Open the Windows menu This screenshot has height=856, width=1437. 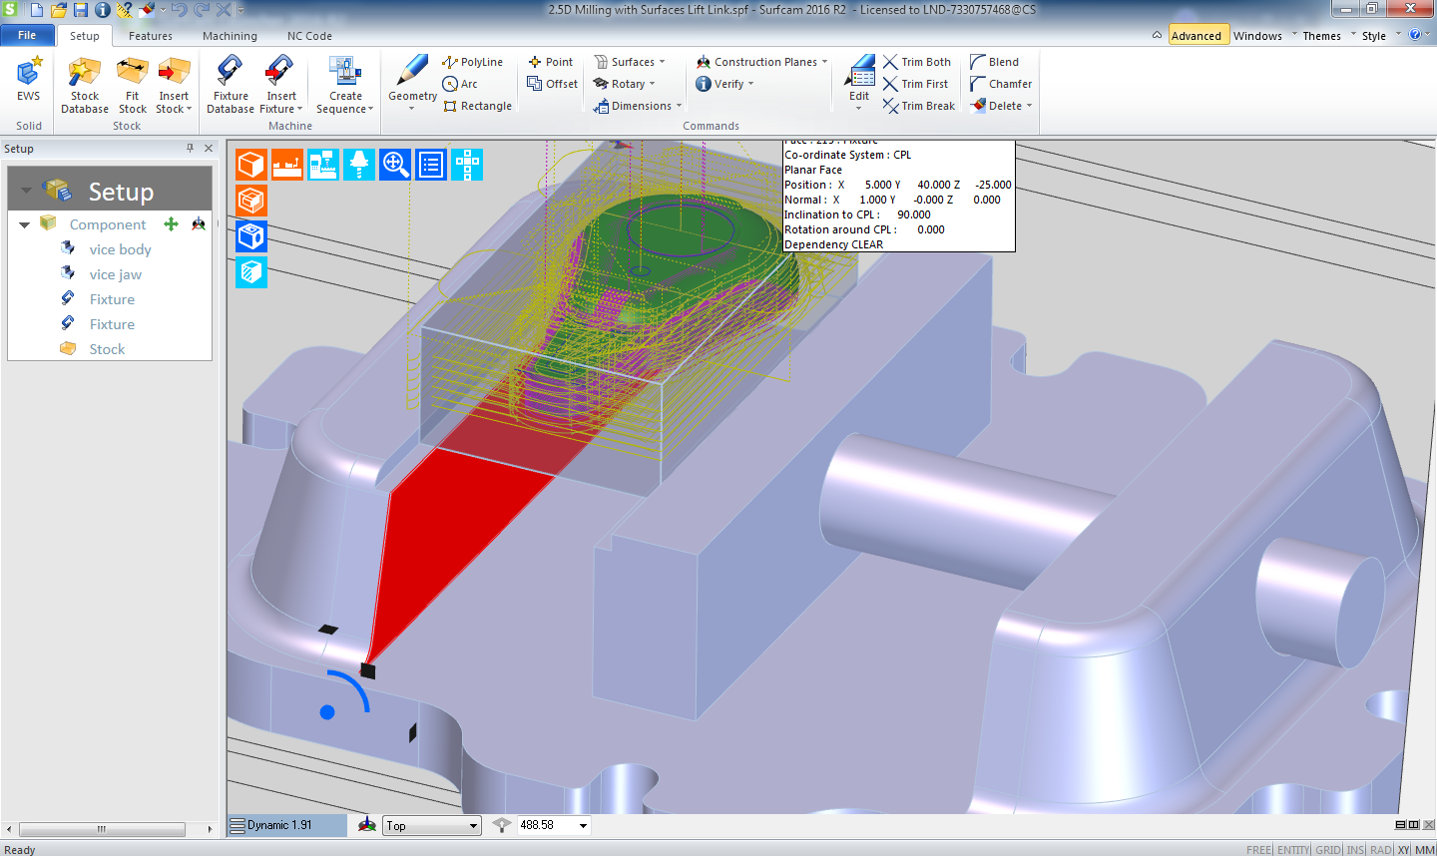[x=1257, y=36]
